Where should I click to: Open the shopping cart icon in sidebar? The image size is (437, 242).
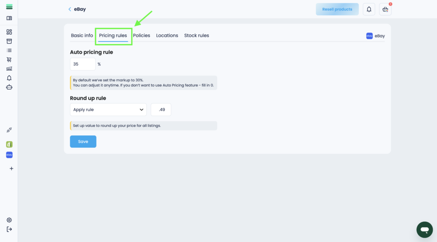[9, 60]
